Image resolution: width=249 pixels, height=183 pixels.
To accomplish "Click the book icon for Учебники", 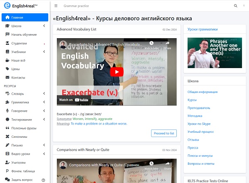I will (x=7, y=51).
